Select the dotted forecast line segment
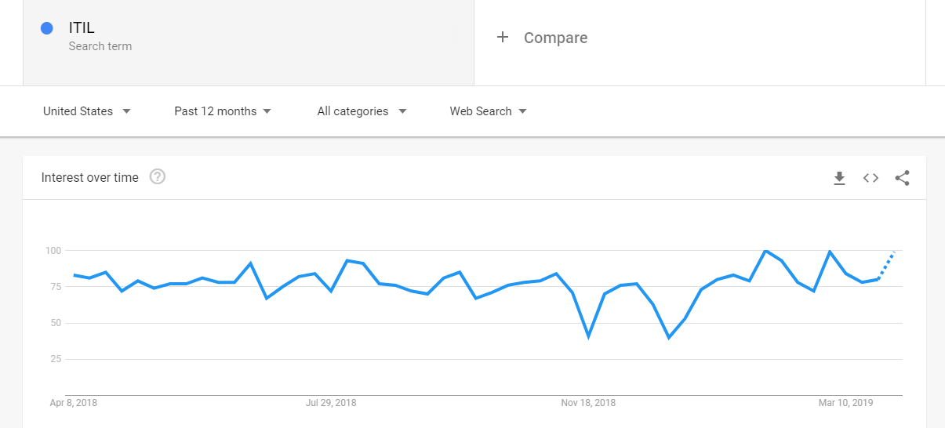The image size is (945, 428). click(886, 265)
